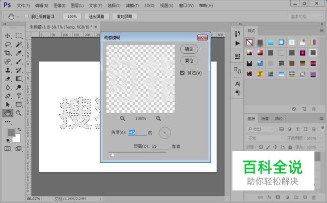Toggle filter for adjustment layers

289,129
